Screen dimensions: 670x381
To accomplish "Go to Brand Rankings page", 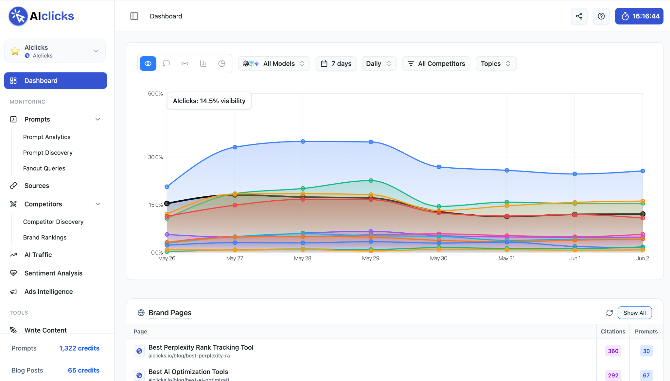I will point(45,237).
